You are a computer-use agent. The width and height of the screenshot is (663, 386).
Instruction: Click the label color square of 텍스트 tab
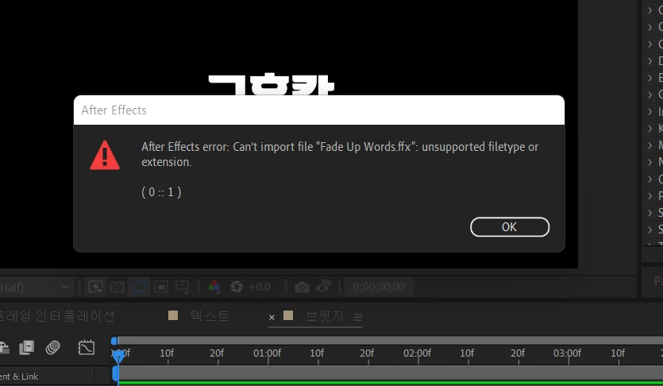(173, 315)
